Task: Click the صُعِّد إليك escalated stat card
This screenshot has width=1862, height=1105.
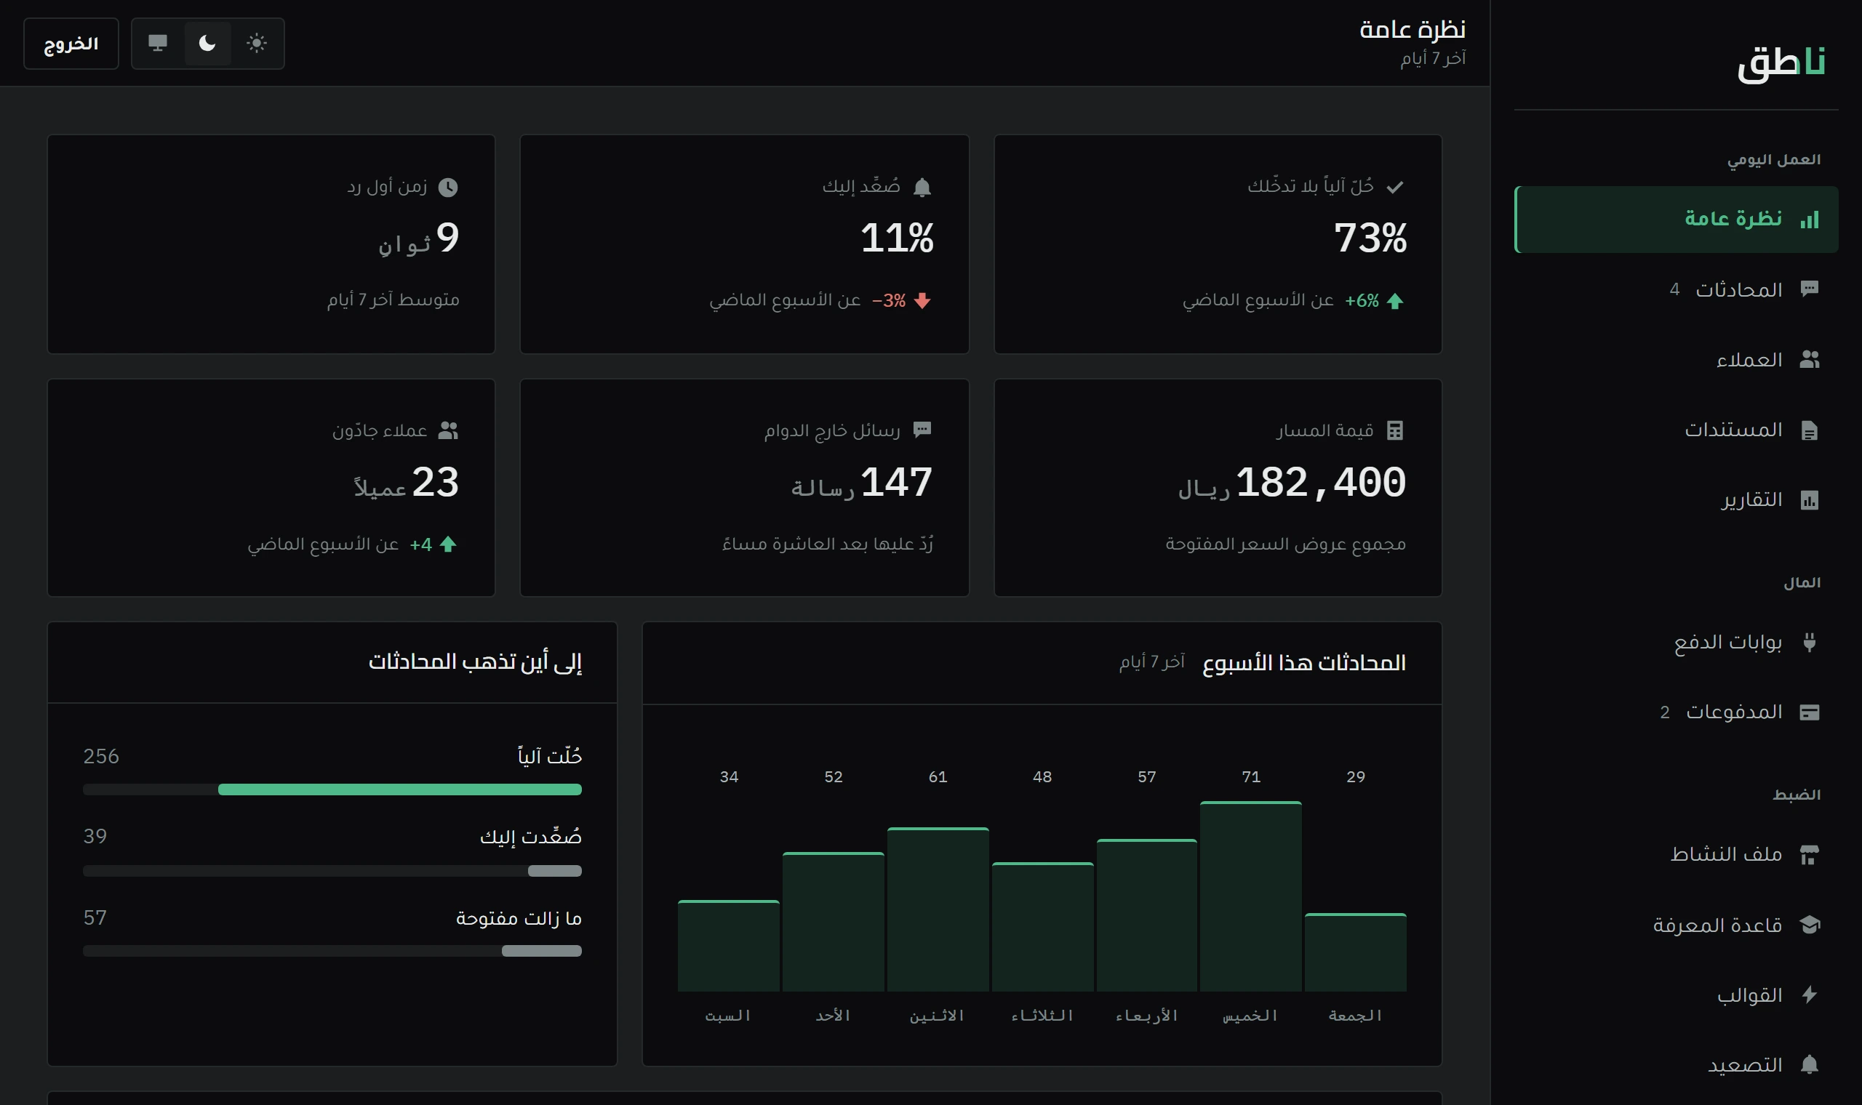Action: tap(744, 244)
